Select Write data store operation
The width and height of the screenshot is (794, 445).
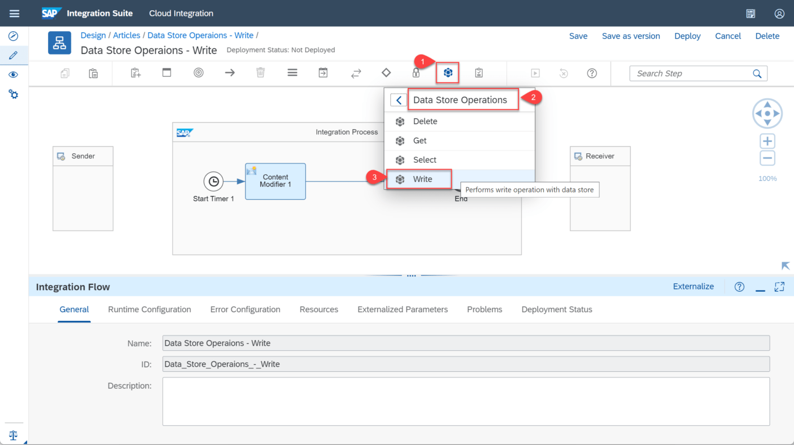tap(460, 179)
